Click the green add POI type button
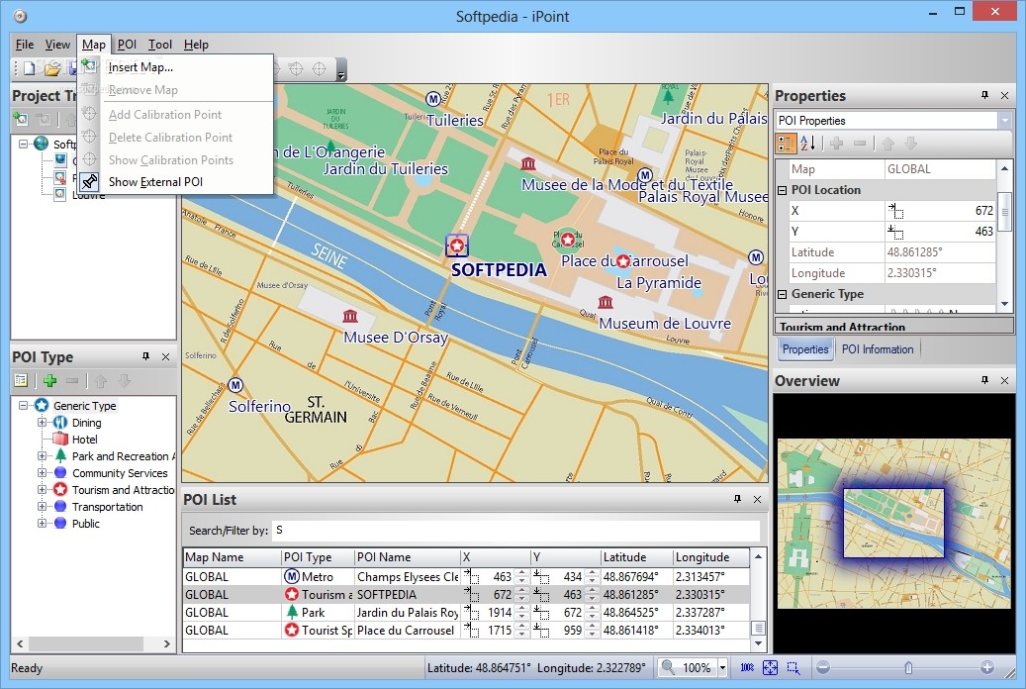Viewport: 1026px width, 689px height. pos(49,380)
